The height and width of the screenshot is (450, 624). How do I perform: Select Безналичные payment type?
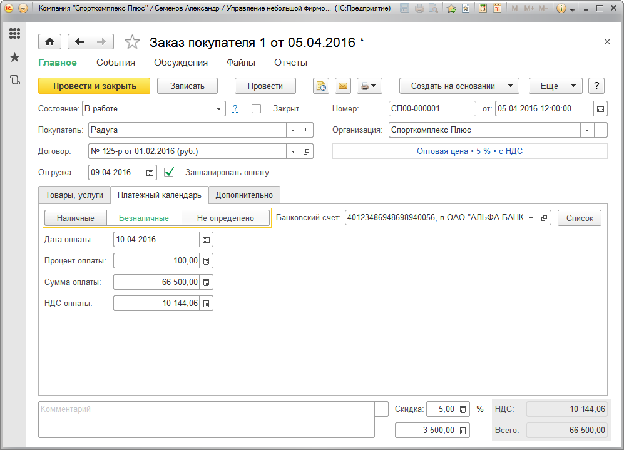[x=144, y=218]
